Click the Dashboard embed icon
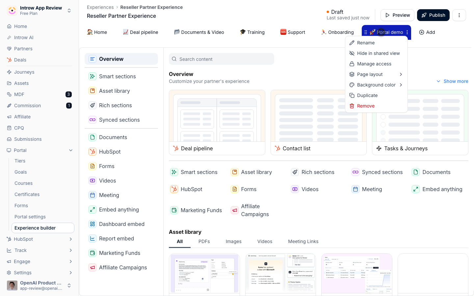This screenshot has width=474, height=296. pos(92,224)
